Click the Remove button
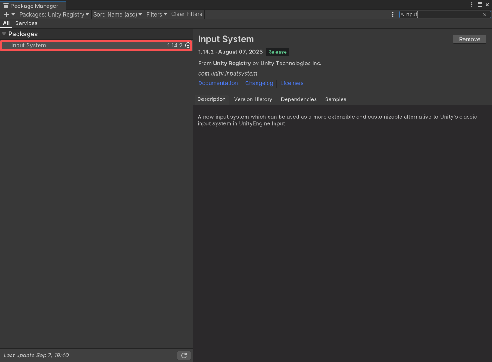 click(469, 39)
